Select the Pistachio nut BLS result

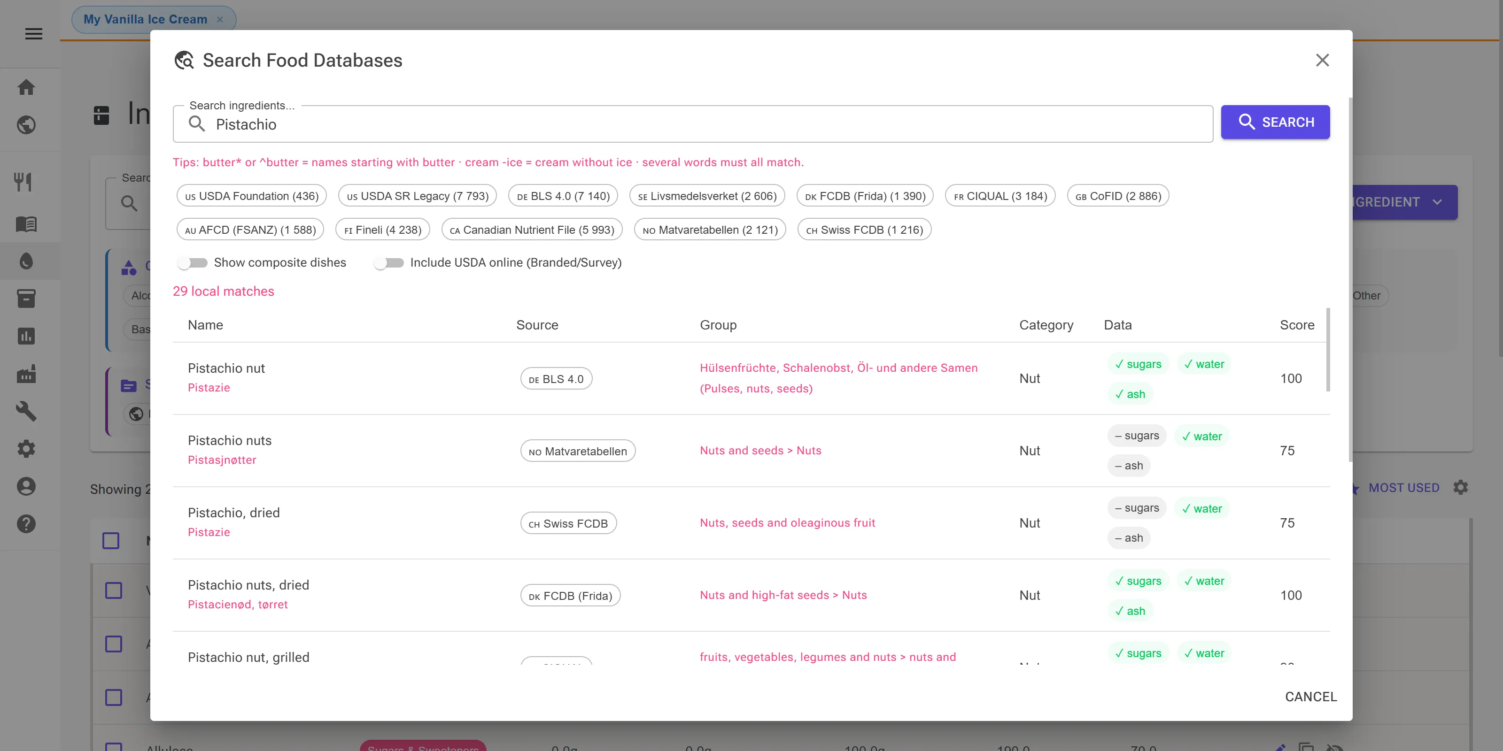point(751,378)
